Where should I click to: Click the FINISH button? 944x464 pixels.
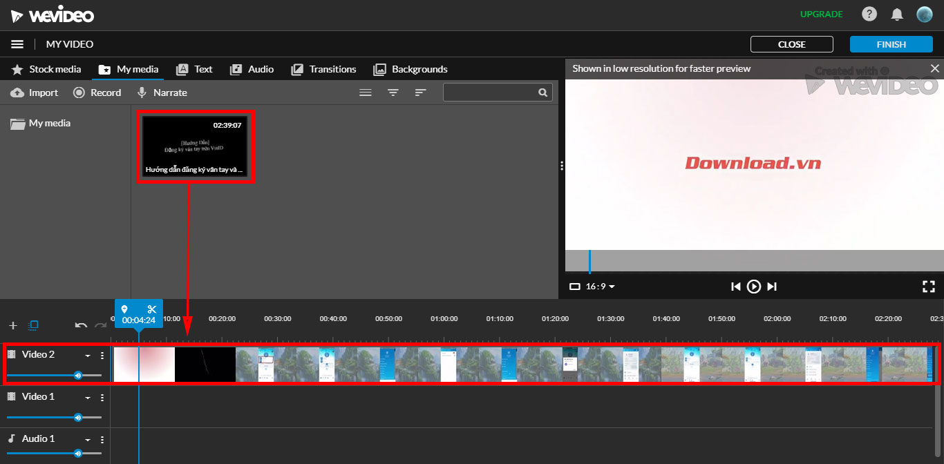tap(891, 44)
